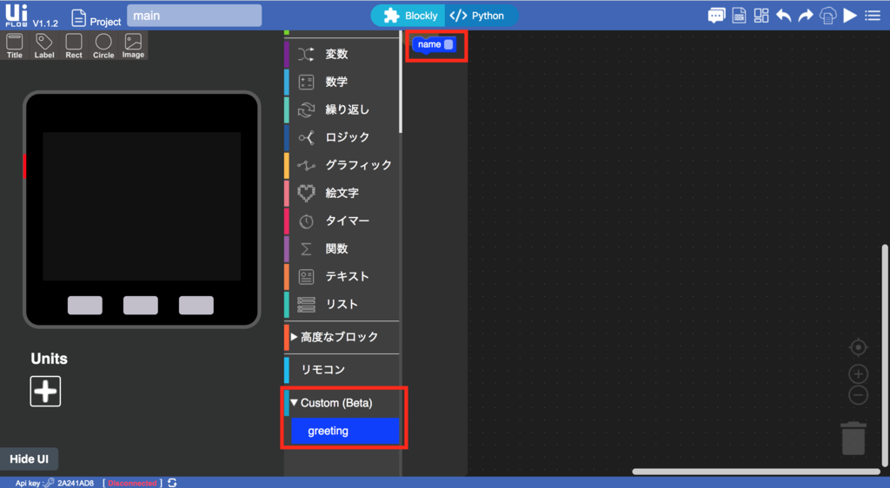Click the Disconnected status text
890x488 pixels.
(132, 483)
